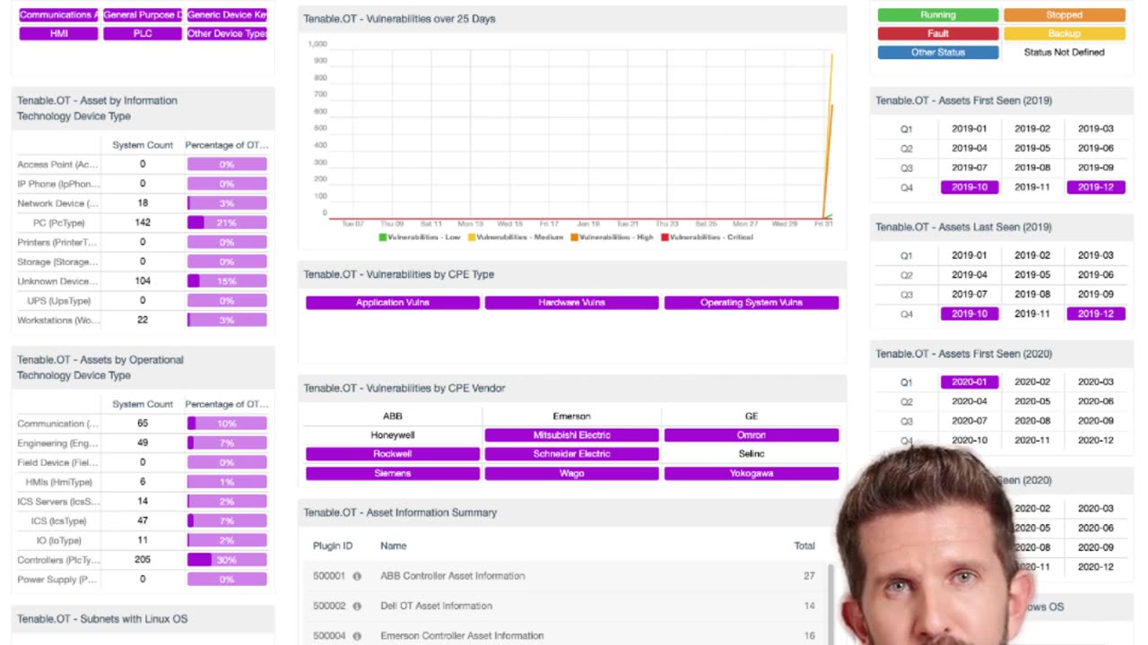Click the Communication 10% percentage bar
Screen dimensions: 1148x645
[227, 424]
